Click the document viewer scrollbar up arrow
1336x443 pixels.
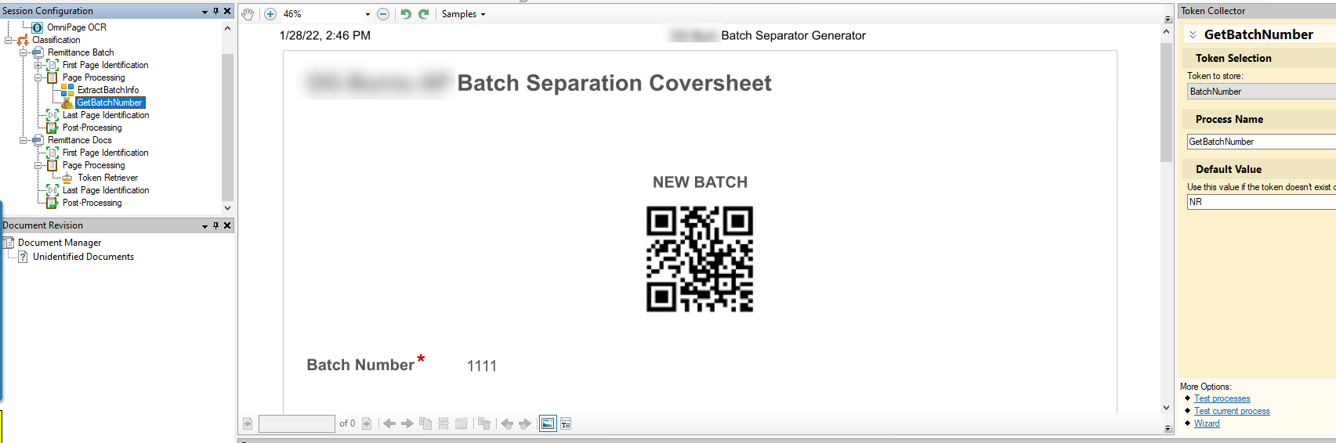[x=1167, y=31]
